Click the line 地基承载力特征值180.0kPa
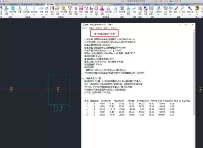 pyautogui.click(x=97, y=45)
